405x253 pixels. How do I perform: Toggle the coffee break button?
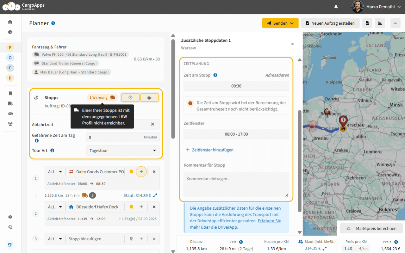pyautogui.click(x=149, y=98)
